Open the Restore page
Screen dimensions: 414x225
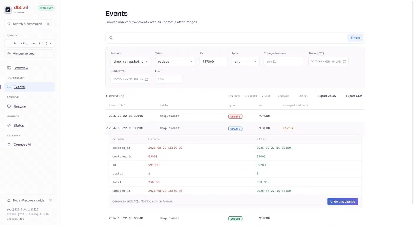point(20,106)
